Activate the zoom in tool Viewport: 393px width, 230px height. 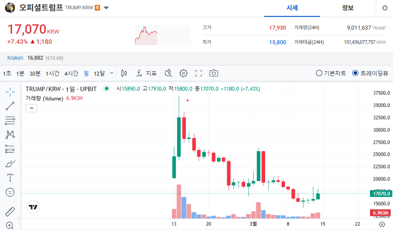click(10, 226)
